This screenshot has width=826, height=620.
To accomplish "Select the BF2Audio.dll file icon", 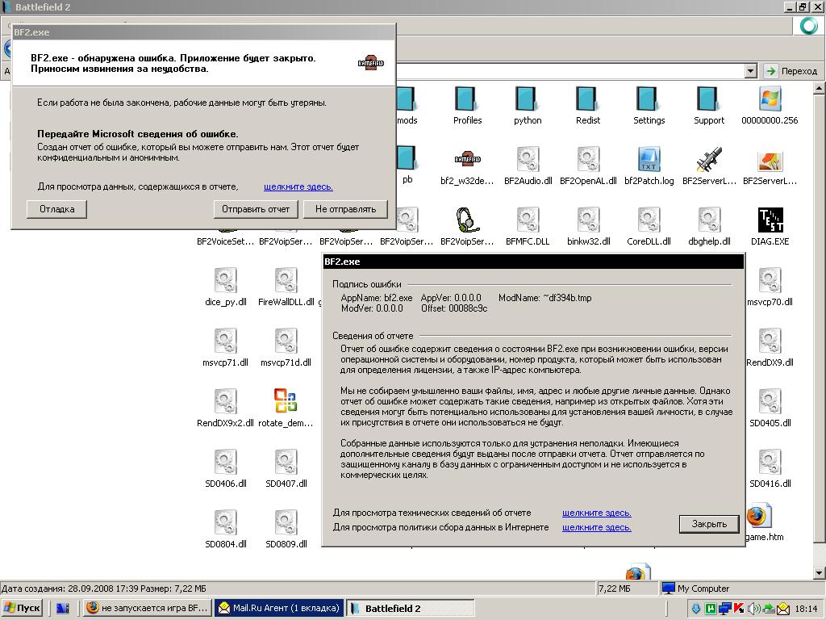I will click(528, 161).
